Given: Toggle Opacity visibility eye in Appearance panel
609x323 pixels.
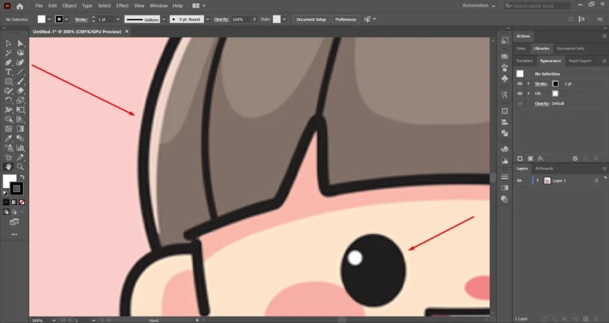Looking at the screenshot, I should (520, 103).
